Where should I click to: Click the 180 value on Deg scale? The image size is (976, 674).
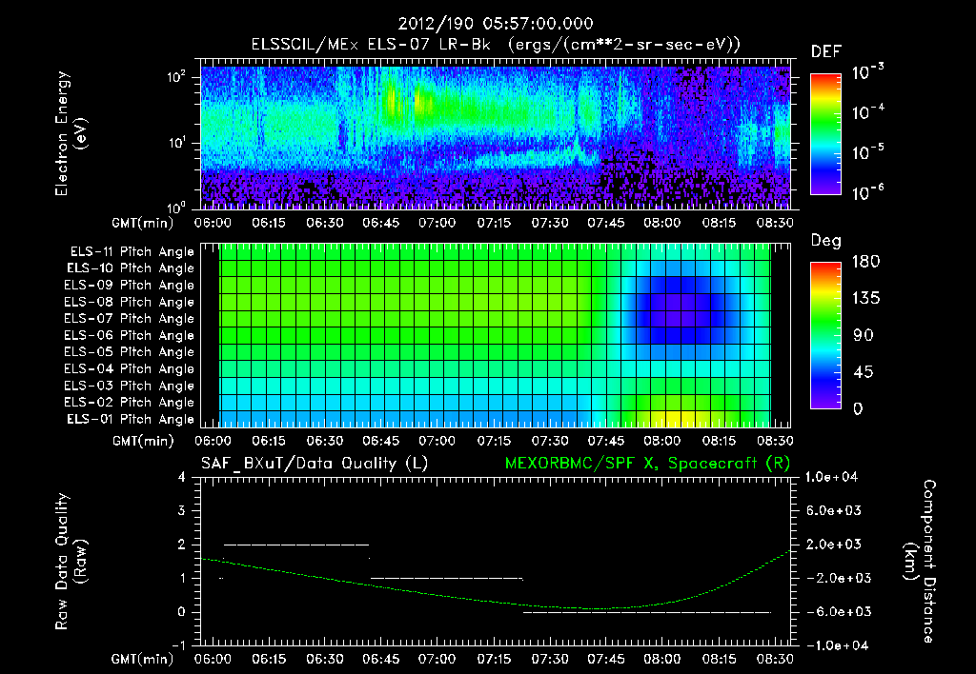point(865,262)
